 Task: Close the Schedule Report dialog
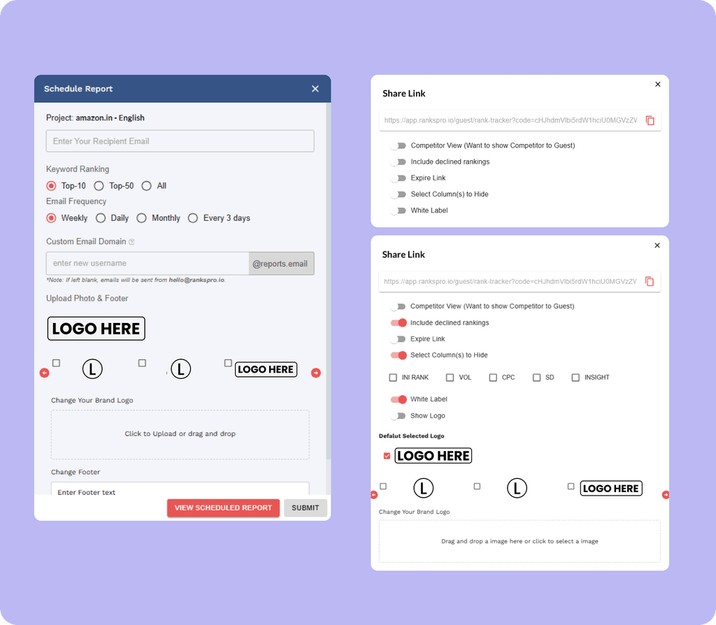[315, 89]
